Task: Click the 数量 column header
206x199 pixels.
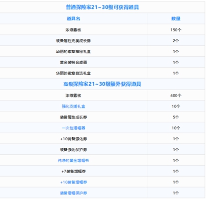Action: click(176, 18)
